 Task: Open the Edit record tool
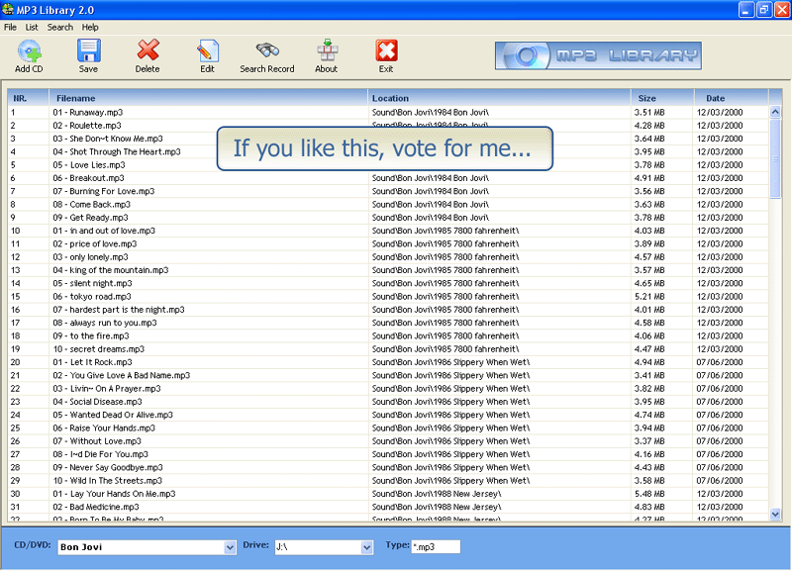tap(207, 51)
